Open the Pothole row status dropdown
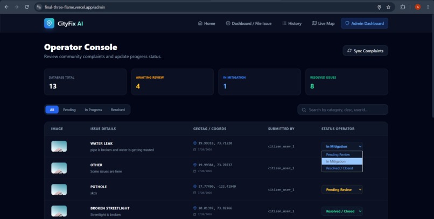Image resolution: width=434 pixels, height=219 pixels. coord(342,190)
